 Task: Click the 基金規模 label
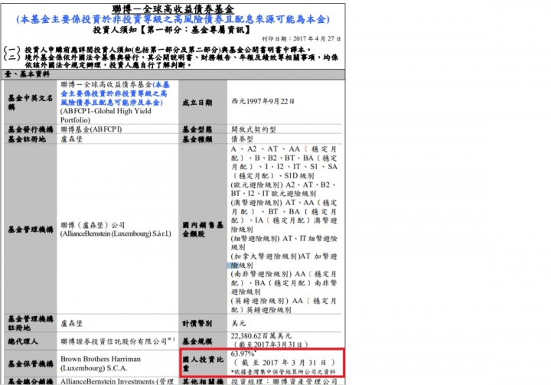coord(197,341)
